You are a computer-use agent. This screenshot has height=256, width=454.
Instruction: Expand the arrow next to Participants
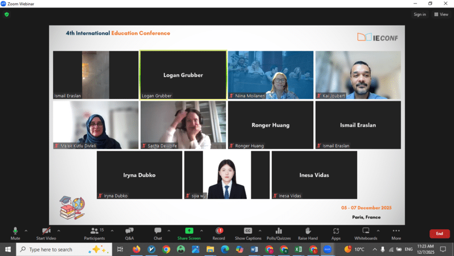pyautogui.click(x=112, y=230)
